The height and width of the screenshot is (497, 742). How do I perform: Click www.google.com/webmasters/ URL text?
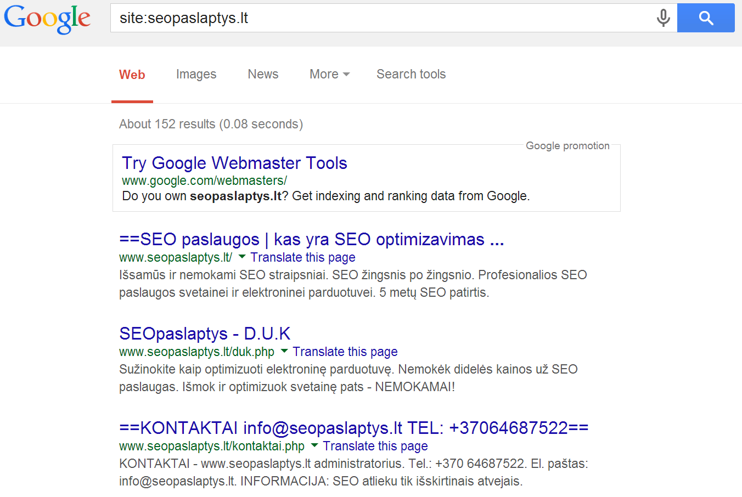(x=204, y=180)
